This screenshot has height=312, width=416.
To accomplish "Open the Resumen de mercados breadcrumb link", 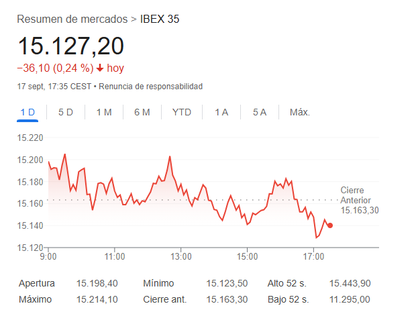I will pyautogui.click(x=72, y=19).
